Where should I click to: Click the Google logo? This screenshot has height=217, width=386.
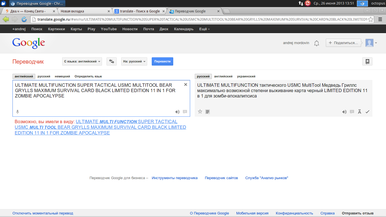29,43
